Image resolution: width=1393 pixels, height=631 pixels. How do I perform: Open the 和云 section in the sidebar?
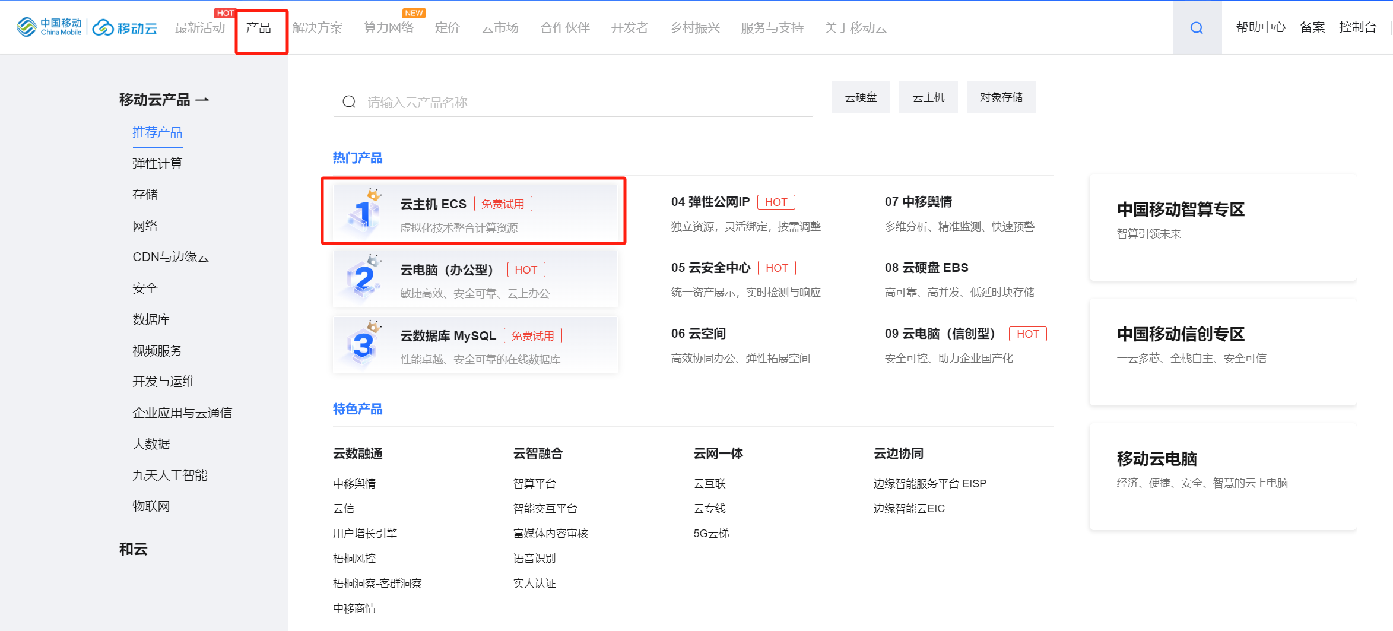point(134,549)
